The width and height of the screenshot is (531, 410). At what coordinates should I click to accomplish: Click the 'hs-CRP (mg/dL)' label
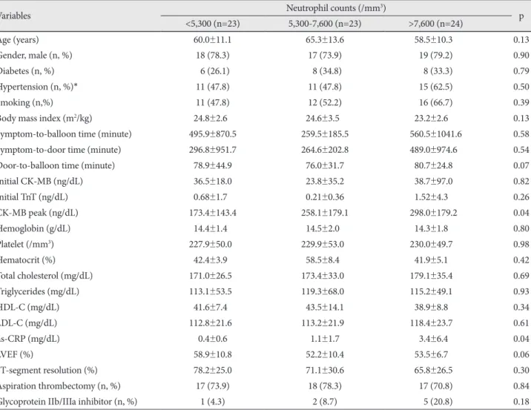30,339
